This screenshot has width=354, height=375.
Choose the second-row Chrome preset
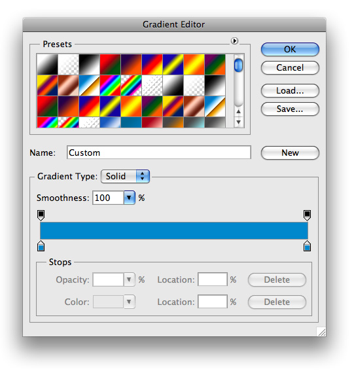[89, 85]
